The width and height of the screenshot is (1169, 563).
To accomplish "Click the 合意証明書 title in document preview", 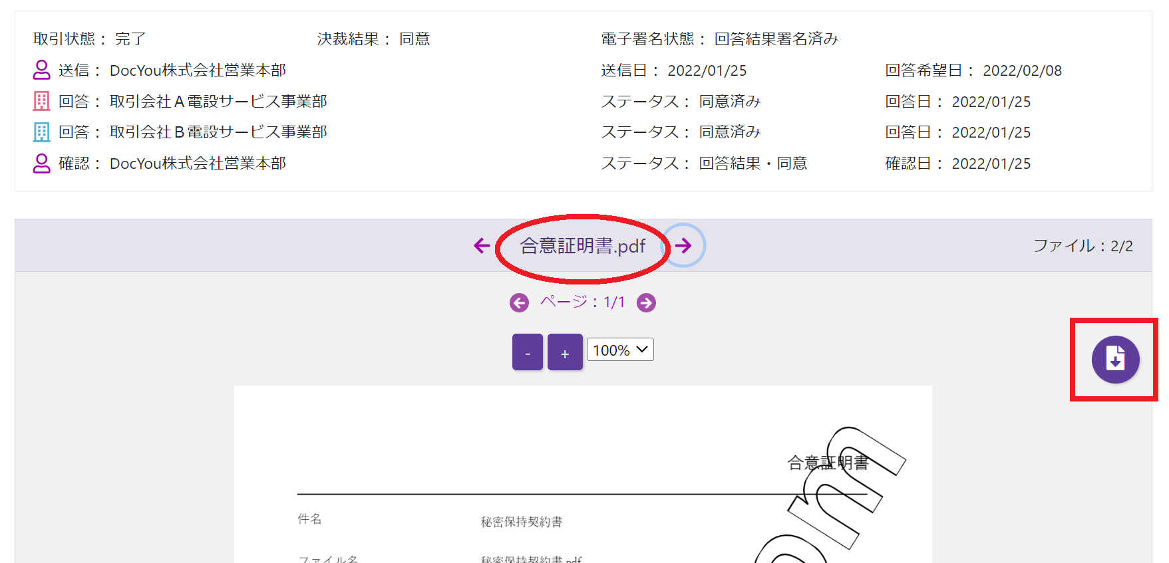I will tap(828, 463).
